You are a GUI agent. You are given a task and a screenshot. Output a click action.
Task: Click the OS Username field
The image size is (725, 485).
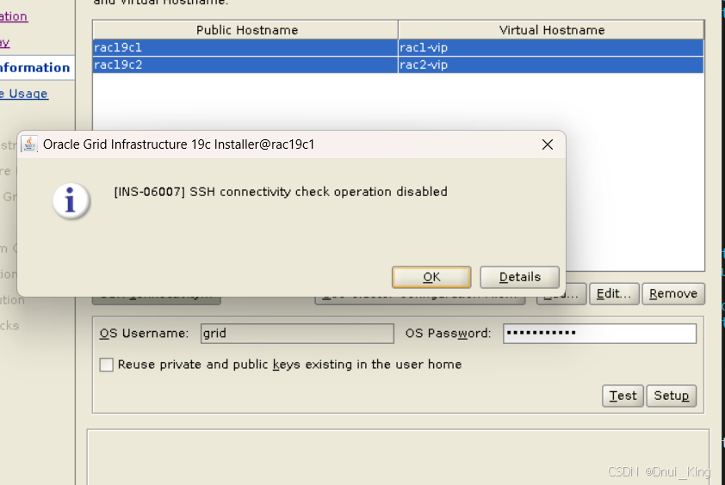[x=297, y=334]
